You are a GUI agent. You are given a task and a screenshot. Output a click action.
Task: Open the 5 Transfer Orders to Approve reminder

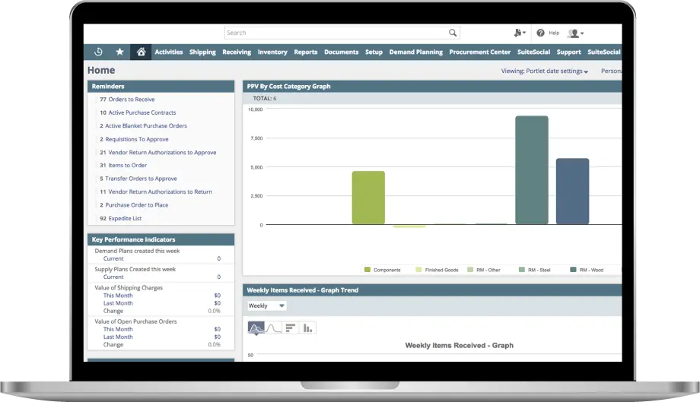click(x=138, y=179)
